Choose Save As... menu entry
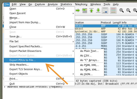Viewport: 137px width, 99px height. (39, 37)
